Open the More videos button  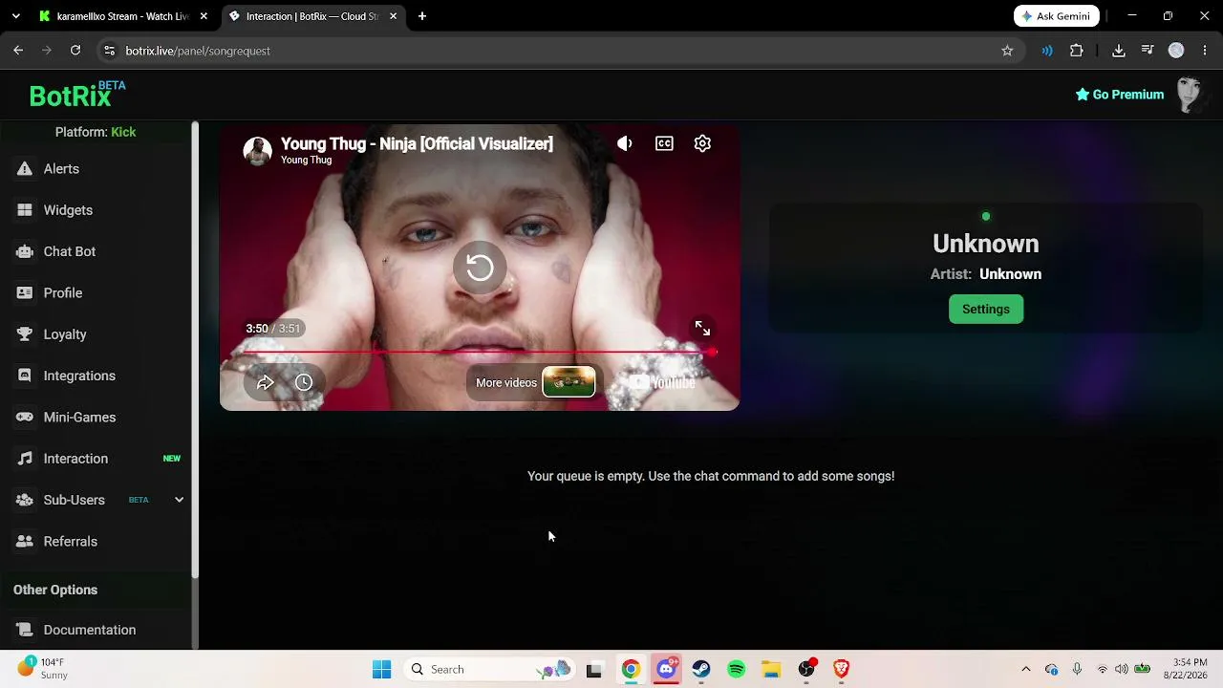(535, 382)
